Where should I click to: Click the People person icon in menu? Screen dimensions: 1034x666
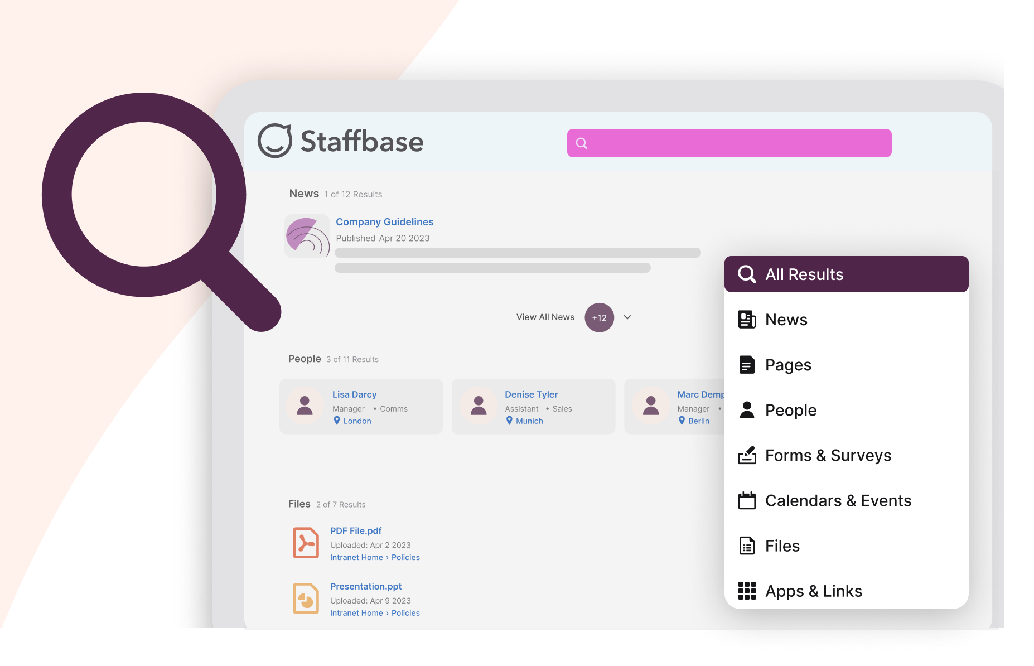pyautogui.click(x=747, y=410)
